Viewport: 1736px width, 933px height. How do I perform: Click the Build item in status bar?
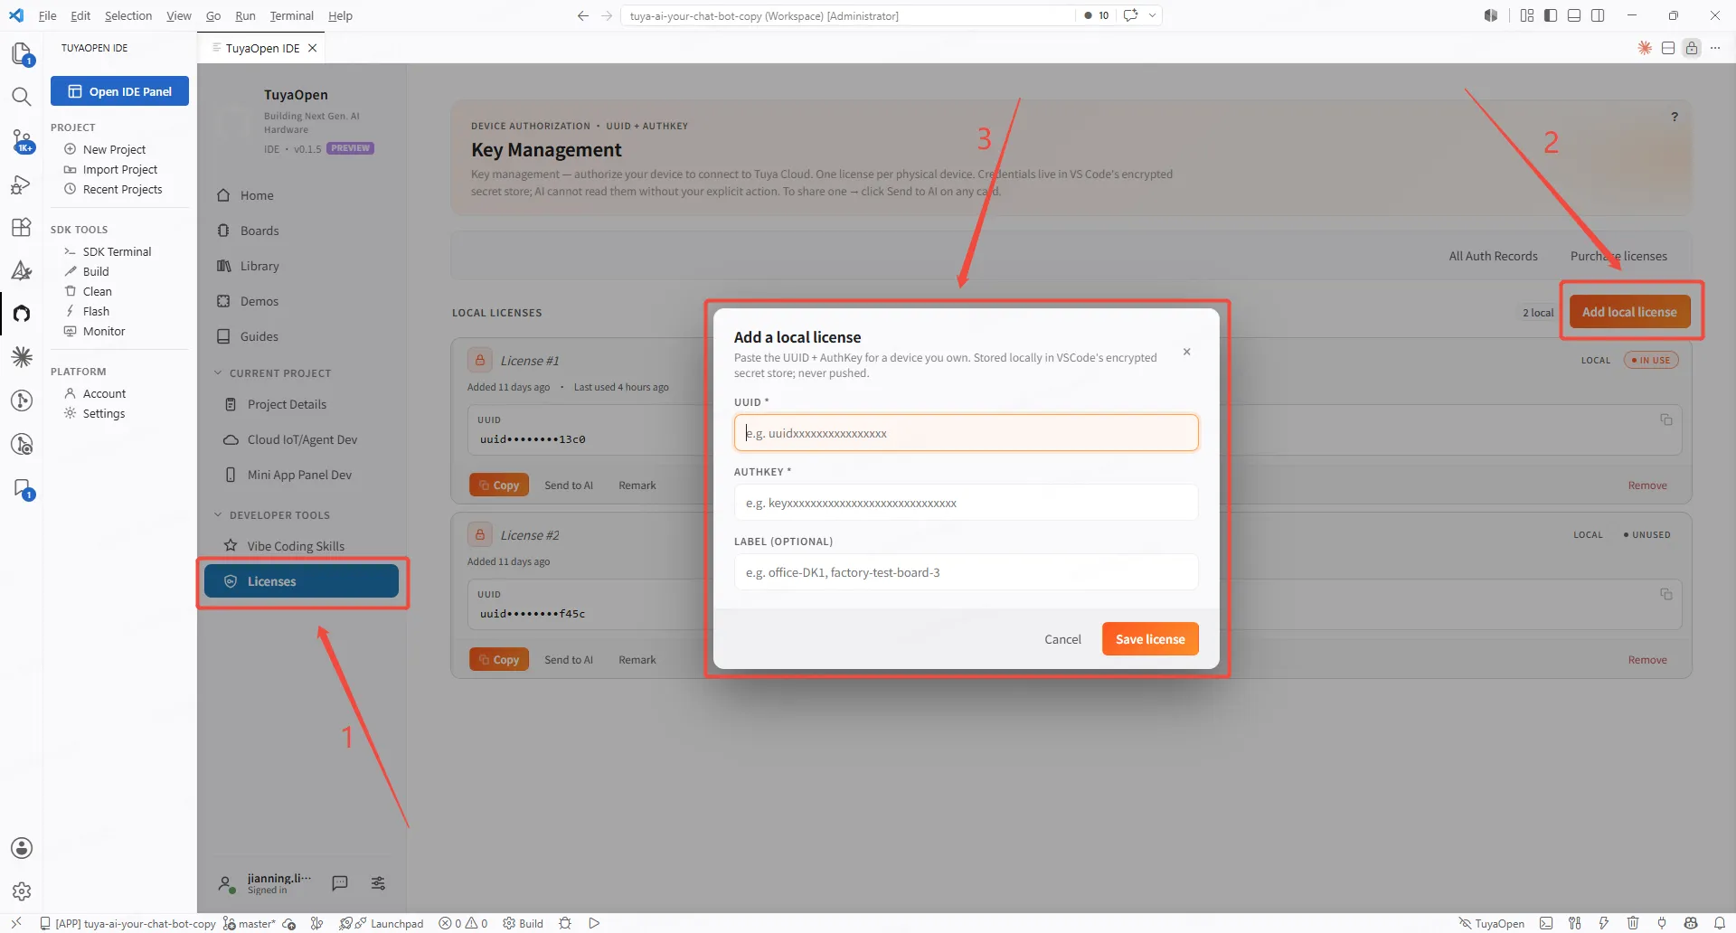coord(523,923)
